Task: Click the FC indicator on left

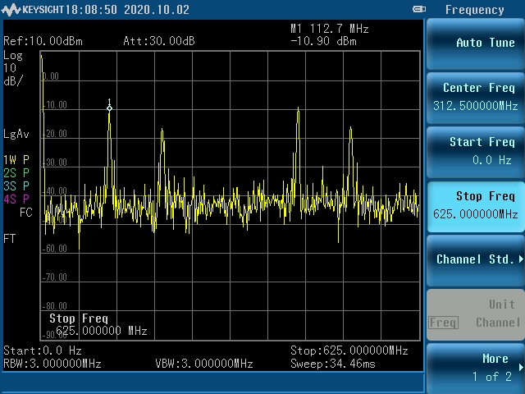Action: (x=25, y=213)
